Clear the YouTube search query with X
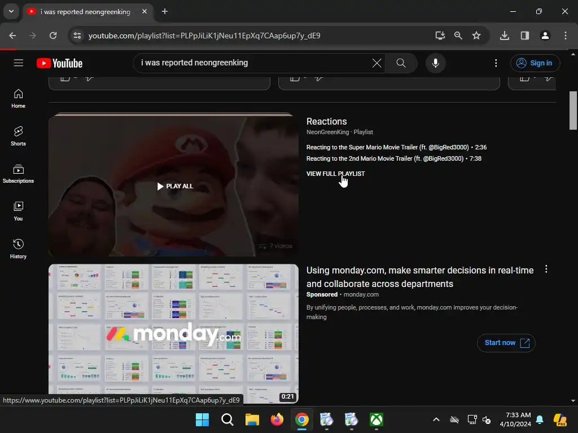 (376, 63)
